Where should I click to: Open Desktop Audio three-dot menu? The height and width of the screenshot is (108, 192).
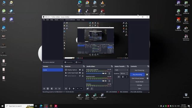[x=109, y=81]
